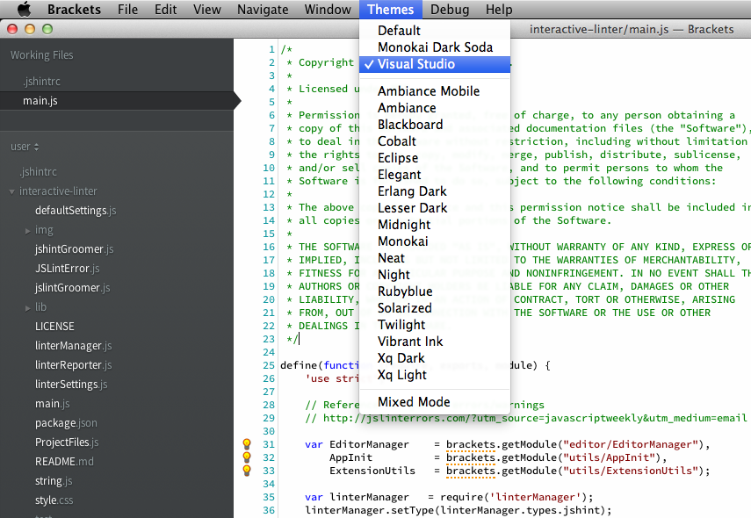
Task: Select the Night theme
Action: [435, 275]
